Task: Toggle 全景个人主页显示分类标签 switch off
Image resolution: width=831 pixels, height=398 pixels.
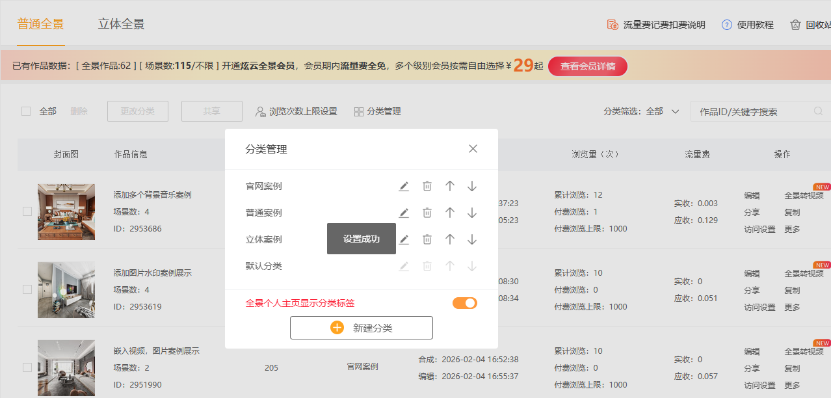Action: pyautogui.click(x=465, y=303)
